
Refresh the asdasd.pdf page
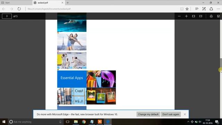[19, 9]
